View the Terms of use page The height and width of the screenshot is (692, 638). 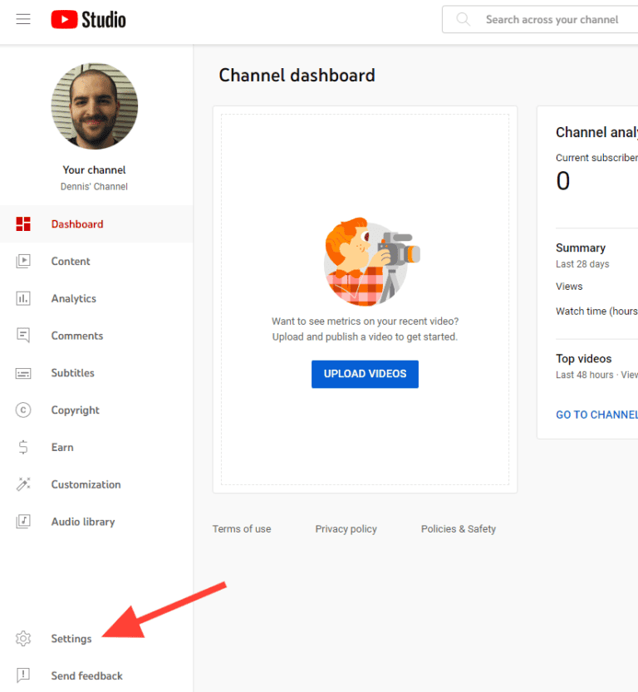[241, 528]
